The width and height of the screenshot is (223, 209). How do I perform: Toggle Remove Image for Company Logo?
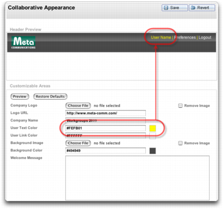180,106
